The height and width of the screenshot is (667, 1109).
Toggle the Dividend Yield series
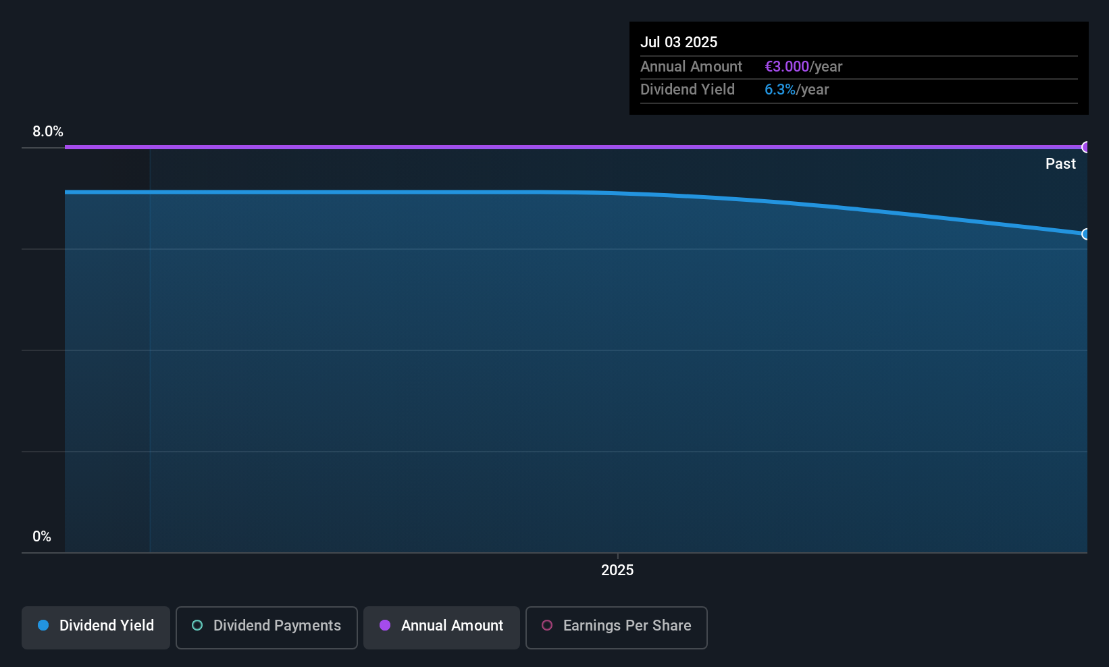tap(96, 627)
